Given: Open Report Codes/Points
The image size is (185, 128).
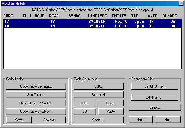Looking at the screenshot, I should click(36, 103).
